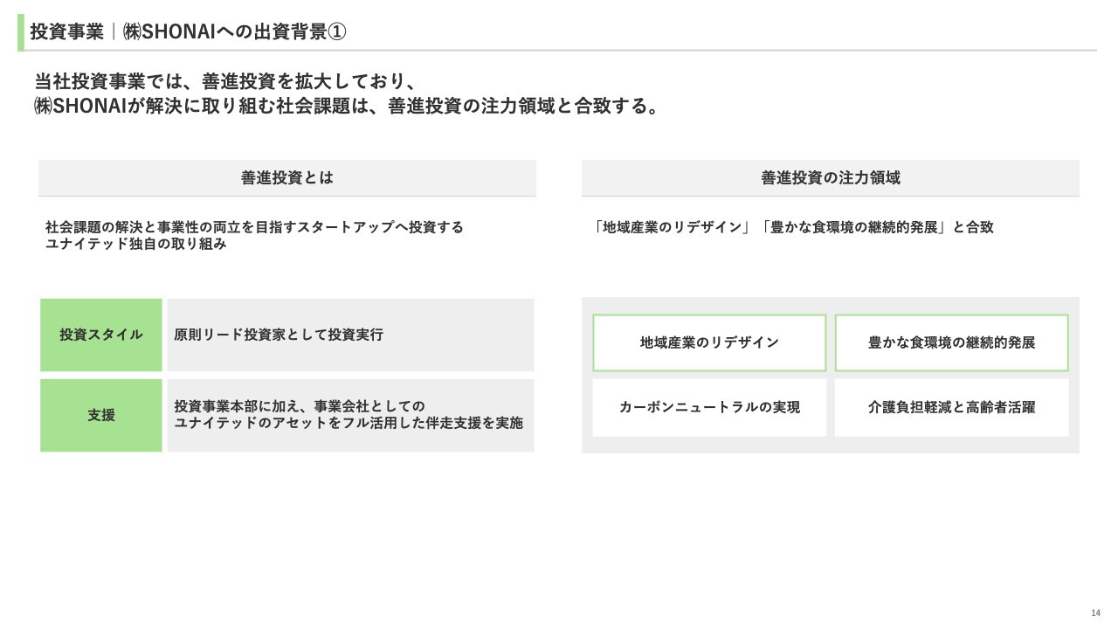Click the page number 14
Image resolution: width=1118 pixels, height=629 pixels.
1095,612
